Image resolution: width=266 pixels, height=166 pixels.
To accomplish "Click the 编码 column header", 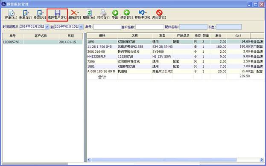I will (x=102, y=36).
